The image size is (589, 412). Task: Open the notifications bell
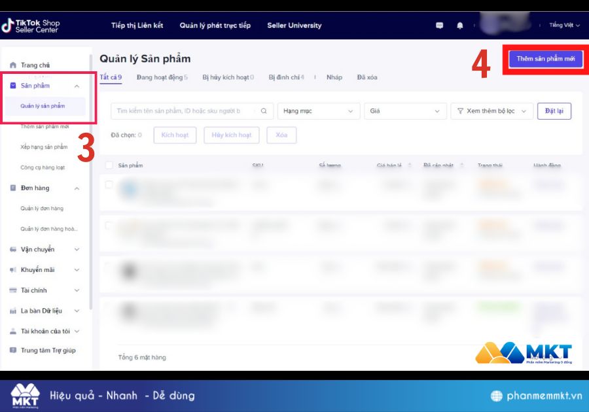460,26
